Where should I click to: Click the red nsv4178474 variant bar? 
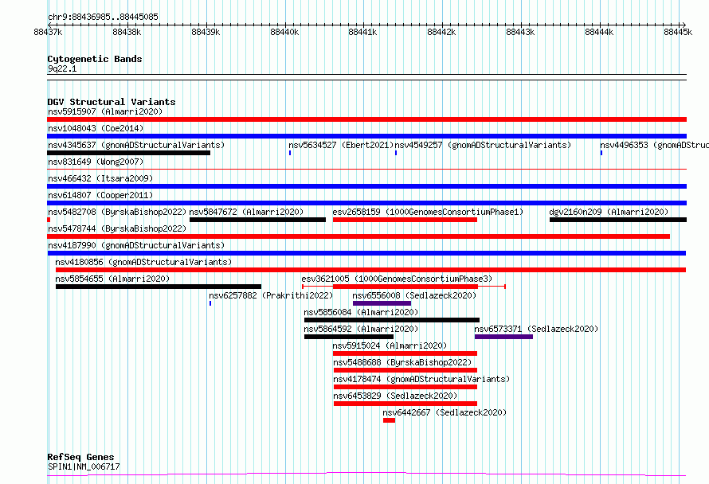click(x=405, y=387)
